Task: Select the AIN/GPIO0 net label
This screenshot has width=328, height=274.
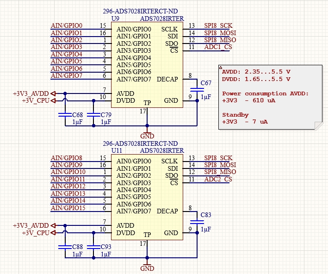Action: (x=67, y=25)
